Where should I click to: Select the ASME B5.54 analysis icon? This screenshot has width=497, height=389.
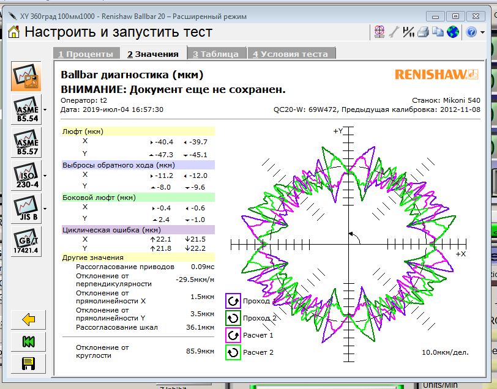click(27, 109)
